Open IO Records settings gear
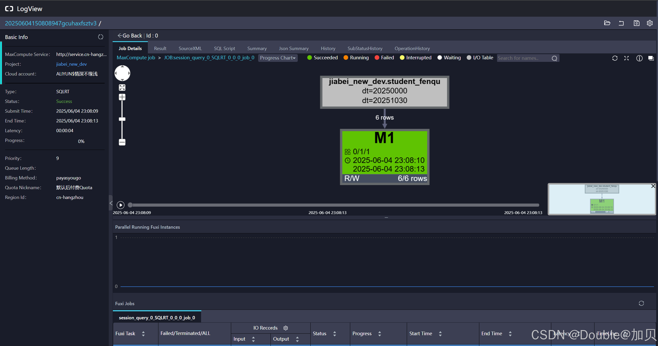Image resolution: width=658 pixels, height=346 pixels. click(x=286, y=328)
